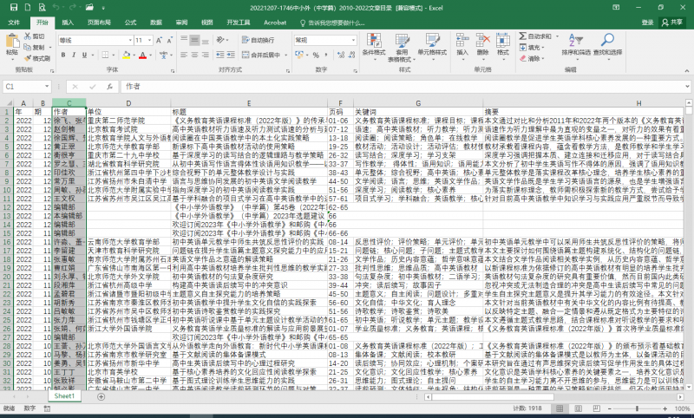
Task: Toggle Bottom Align for cells
Action: [206, 40]
